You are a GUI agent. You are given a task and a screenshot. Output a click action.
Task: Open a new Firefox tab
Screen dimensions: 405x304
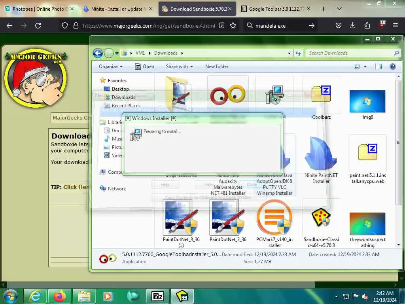pos(323,9)
